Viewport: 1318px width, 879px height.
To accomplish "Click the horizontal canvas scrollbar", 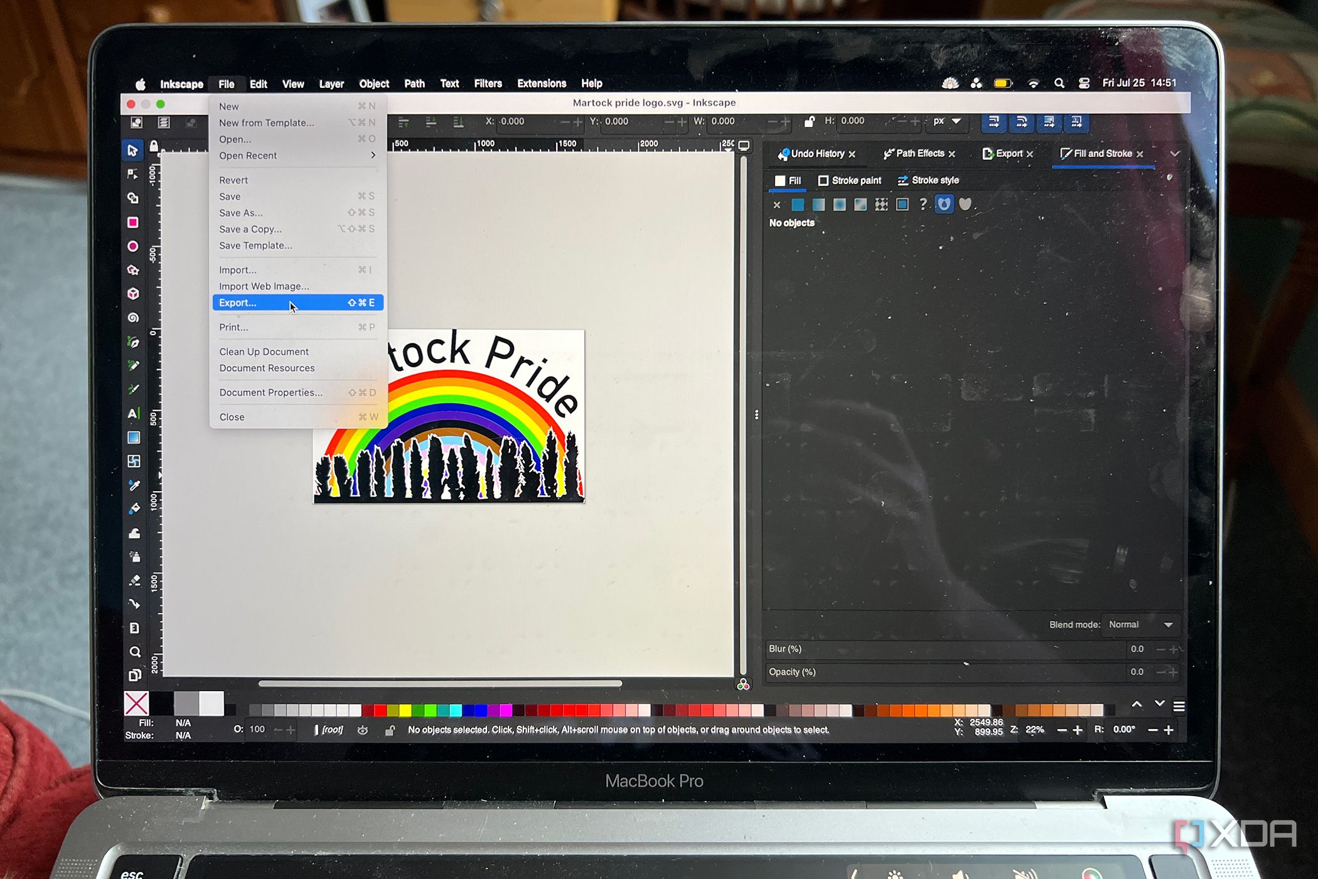I will pyautogui.click(x=440, y=684).
